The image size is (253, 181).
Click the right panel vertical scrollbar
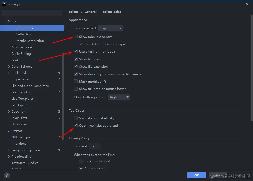pos(251,68)
